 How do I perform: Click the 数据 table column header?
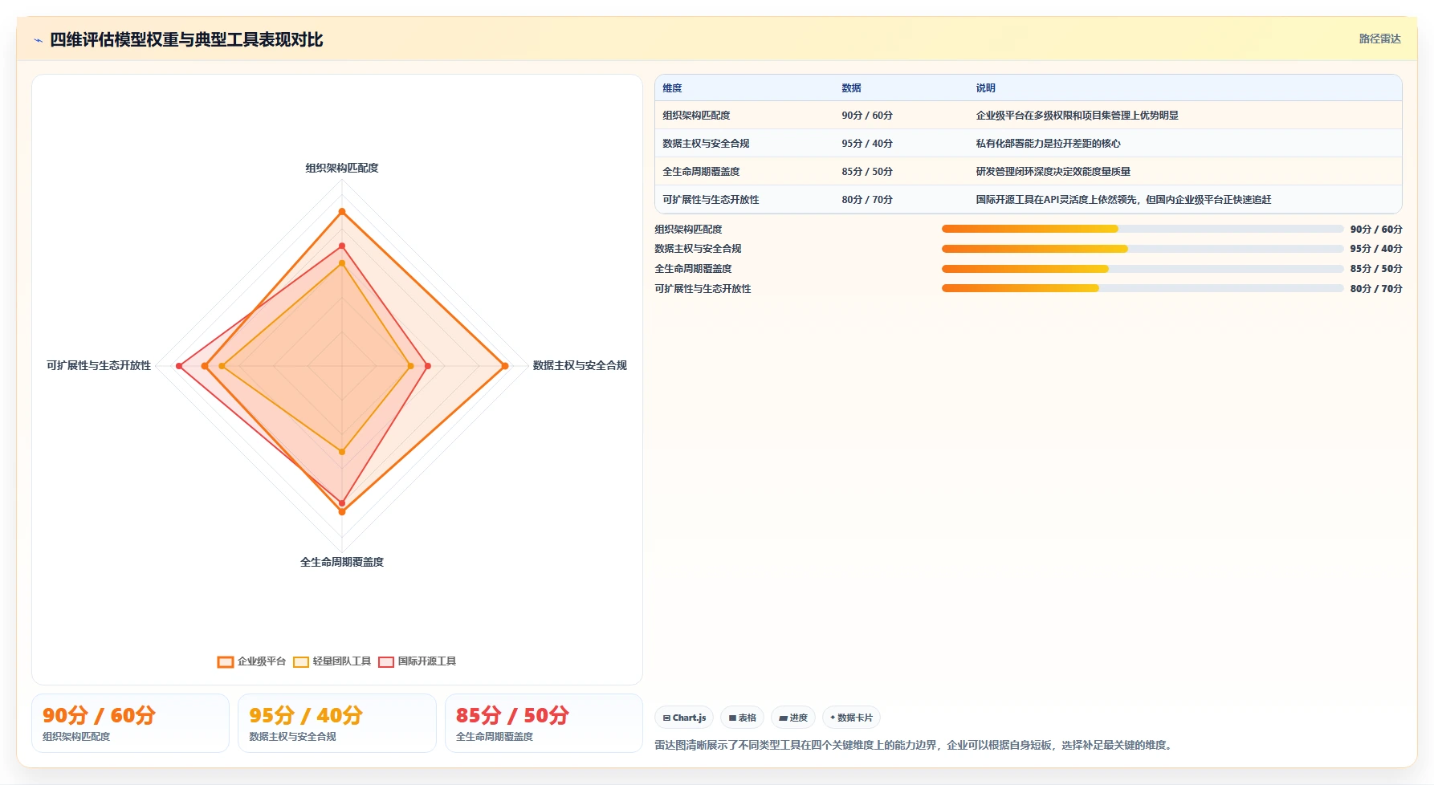coord(852,88)
